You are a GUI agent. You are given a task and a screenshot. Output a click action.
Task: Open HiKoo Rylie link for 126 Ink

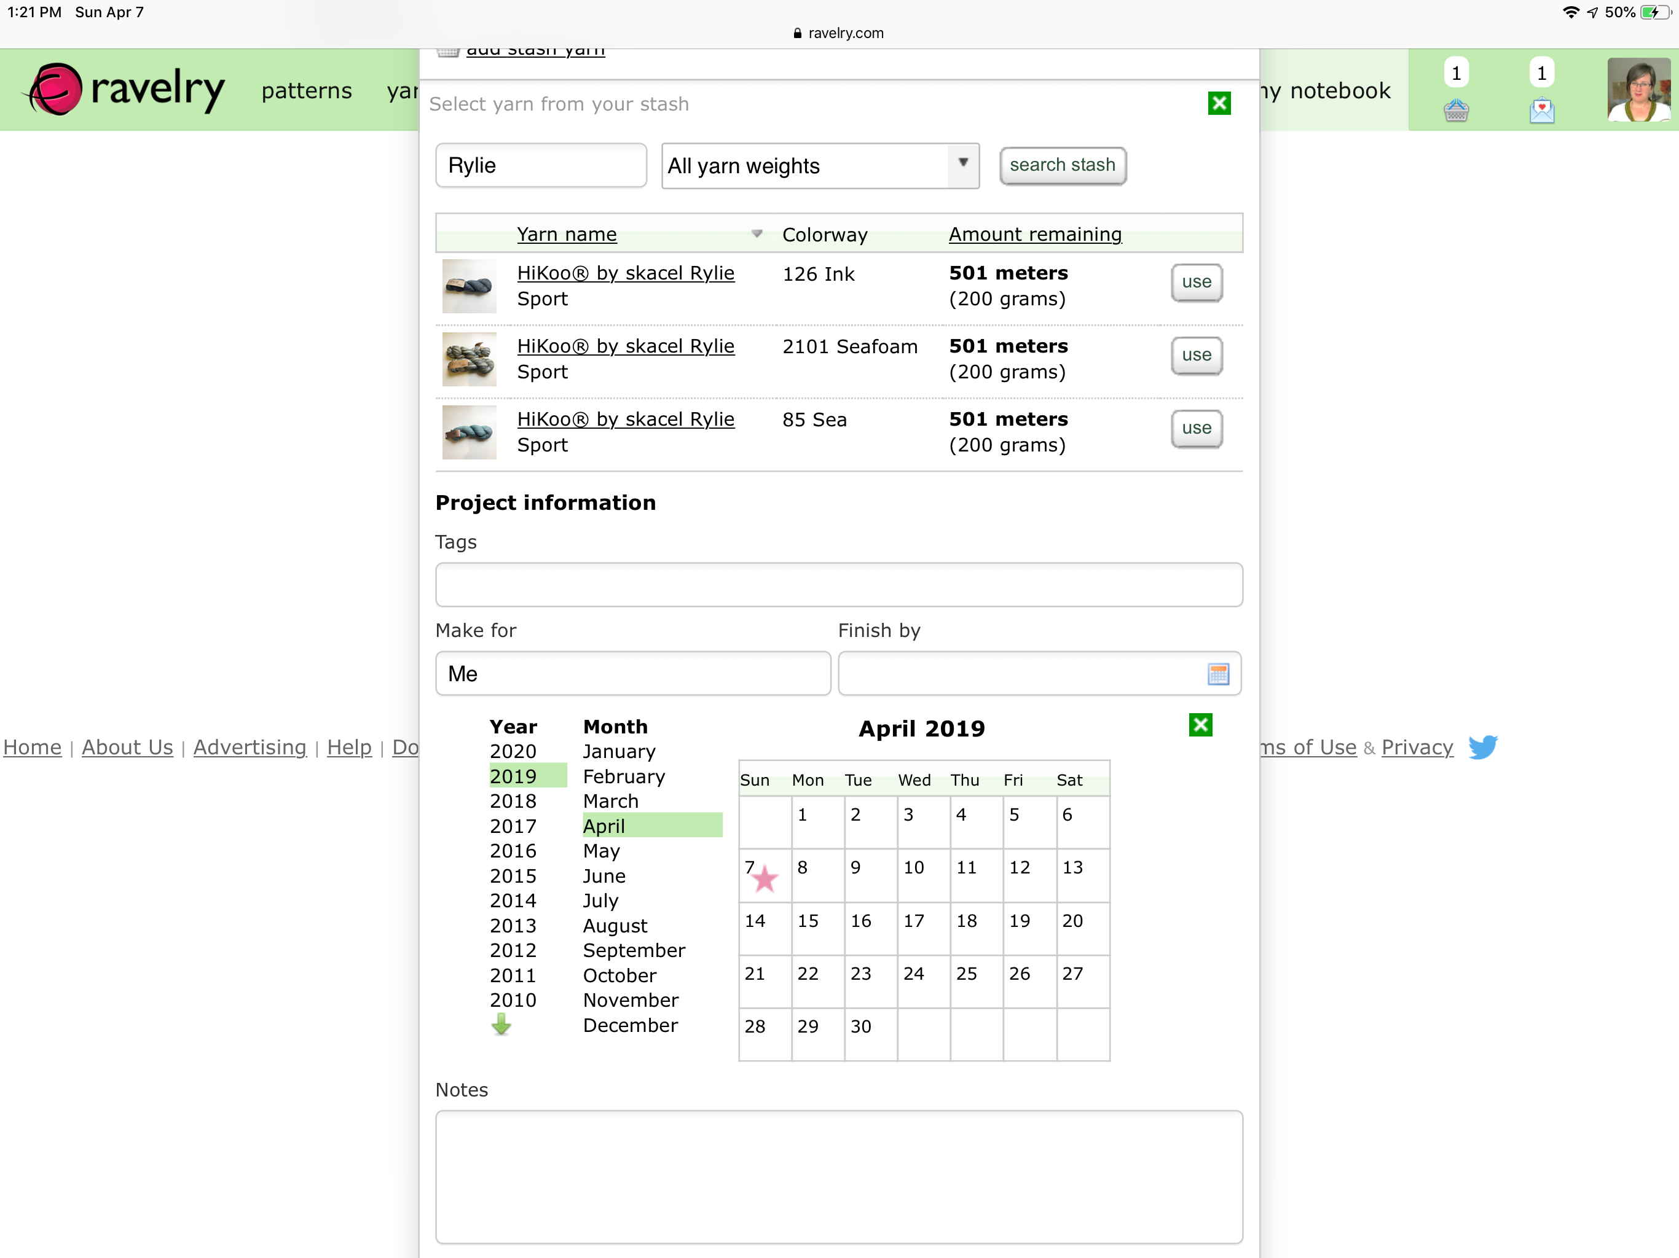pyautogui.click(x=626, y=273)
